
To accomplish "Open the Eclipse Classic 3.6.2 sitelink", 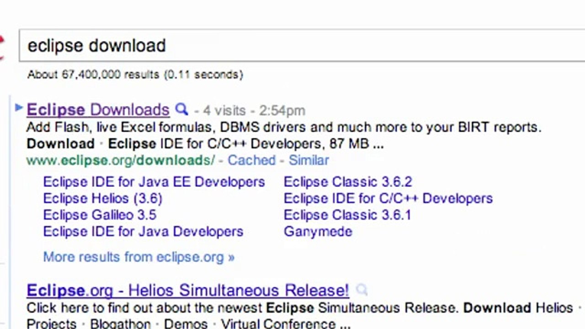I will click(348, 182).
